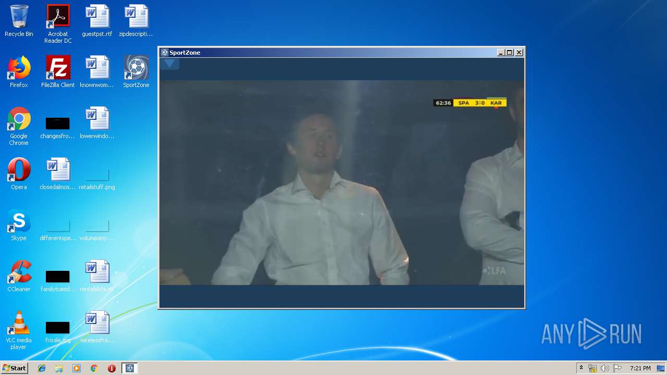Screen dimensions: 667x375
Task: Click the SportZone window title bar icon
Action: pyautogui.click(x=164, y=53)
